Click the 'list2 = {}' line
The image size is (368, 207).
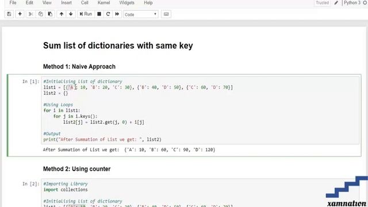(56, 93)
